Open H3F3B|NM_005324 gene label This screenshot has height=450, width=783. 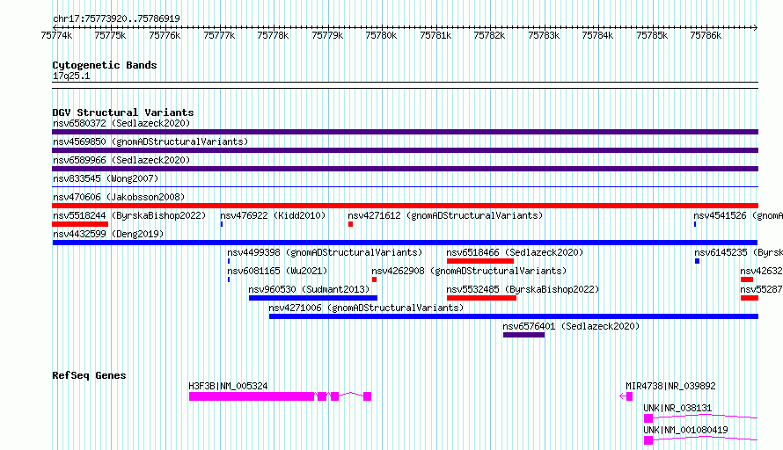click(x=228, y=386)
